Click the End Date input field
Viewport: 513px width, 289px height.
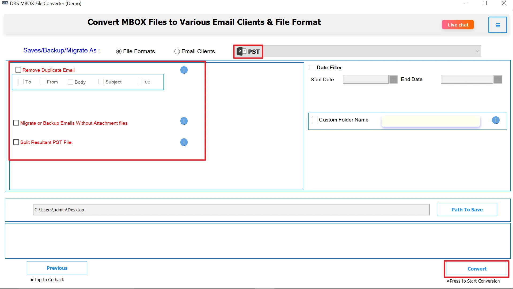pyautogui.click(x=467, y=79)
